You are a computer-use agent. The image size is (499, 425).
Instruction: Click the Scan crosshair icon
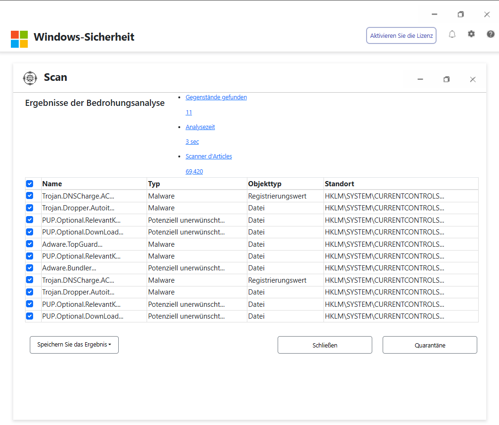tap(30, 78)
